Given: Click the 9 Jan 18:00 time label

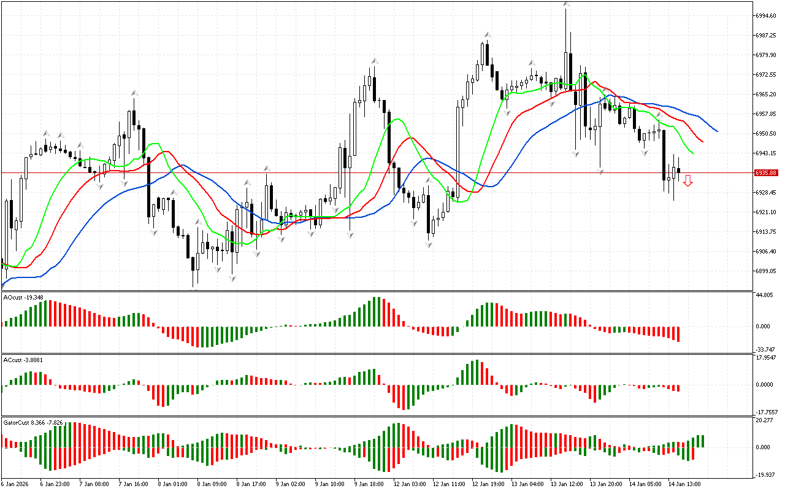Looking at the screenshot, I should tap(370, 484).
